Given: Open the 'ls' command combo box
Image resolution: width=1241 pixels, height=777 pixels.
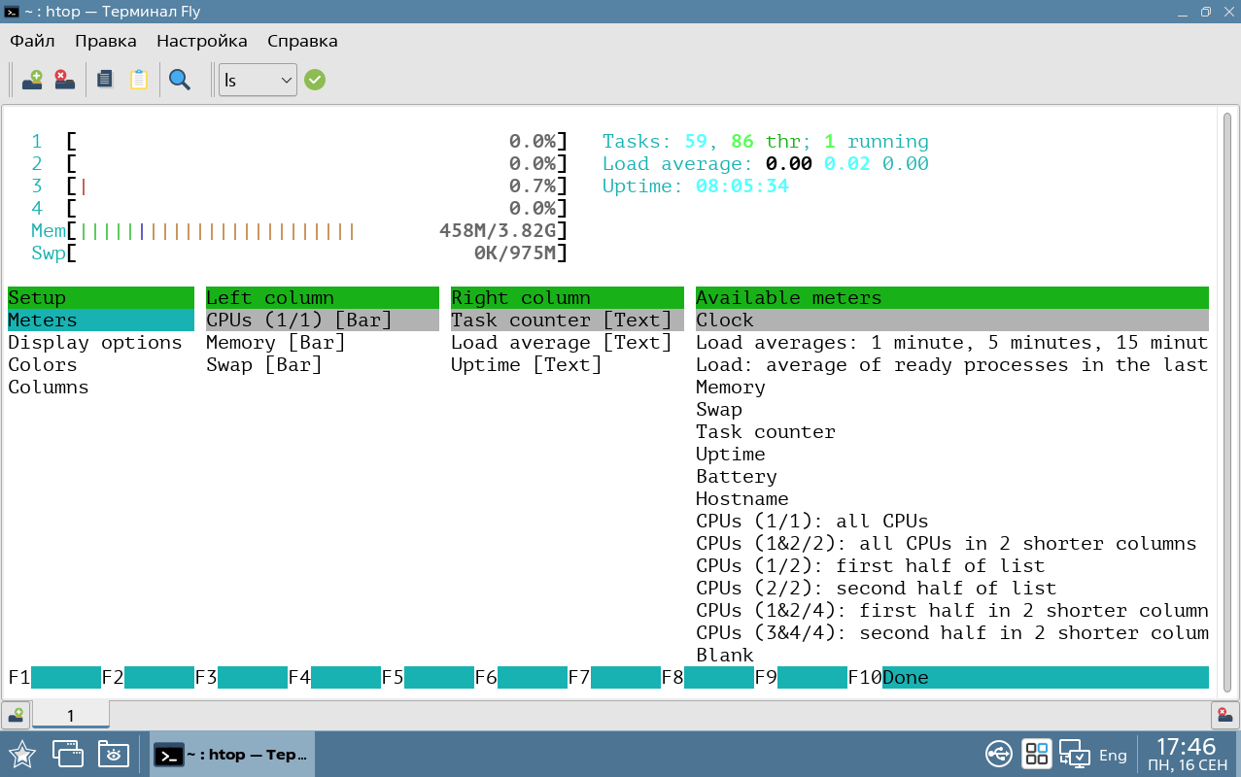Looking at the screenshot, I should (258, 80).
